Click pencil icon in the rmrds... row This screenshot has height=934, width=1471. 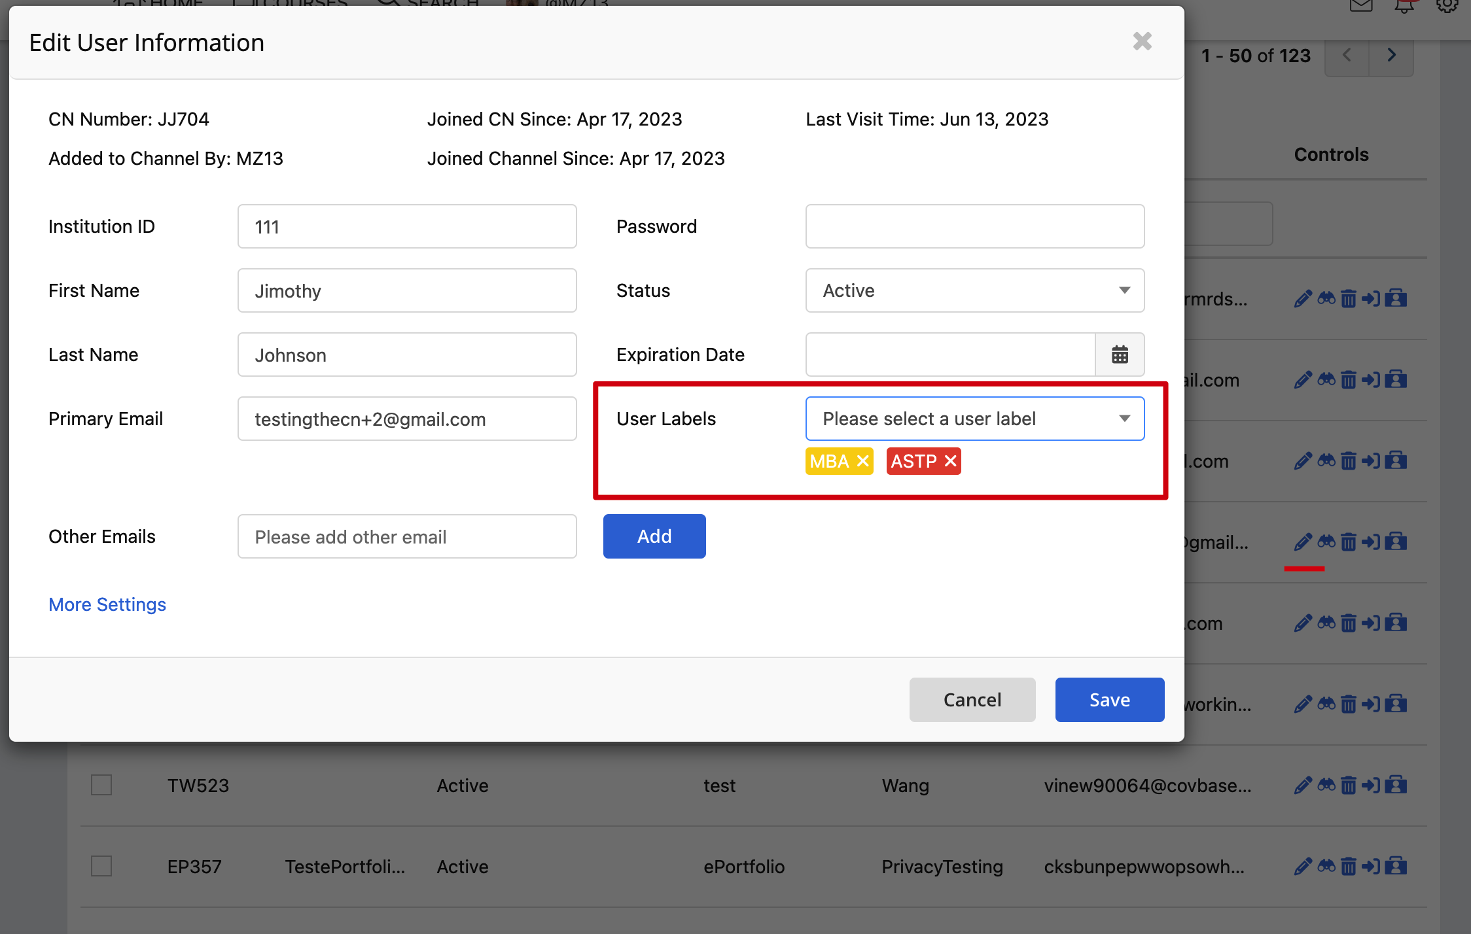pos(1303,298)
